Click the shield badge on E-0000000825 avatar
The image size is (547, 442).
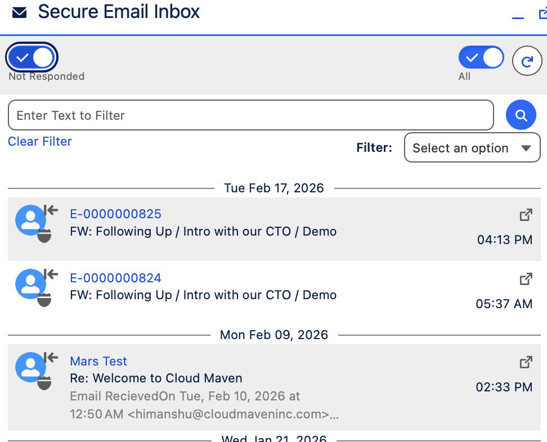[44, 236]
